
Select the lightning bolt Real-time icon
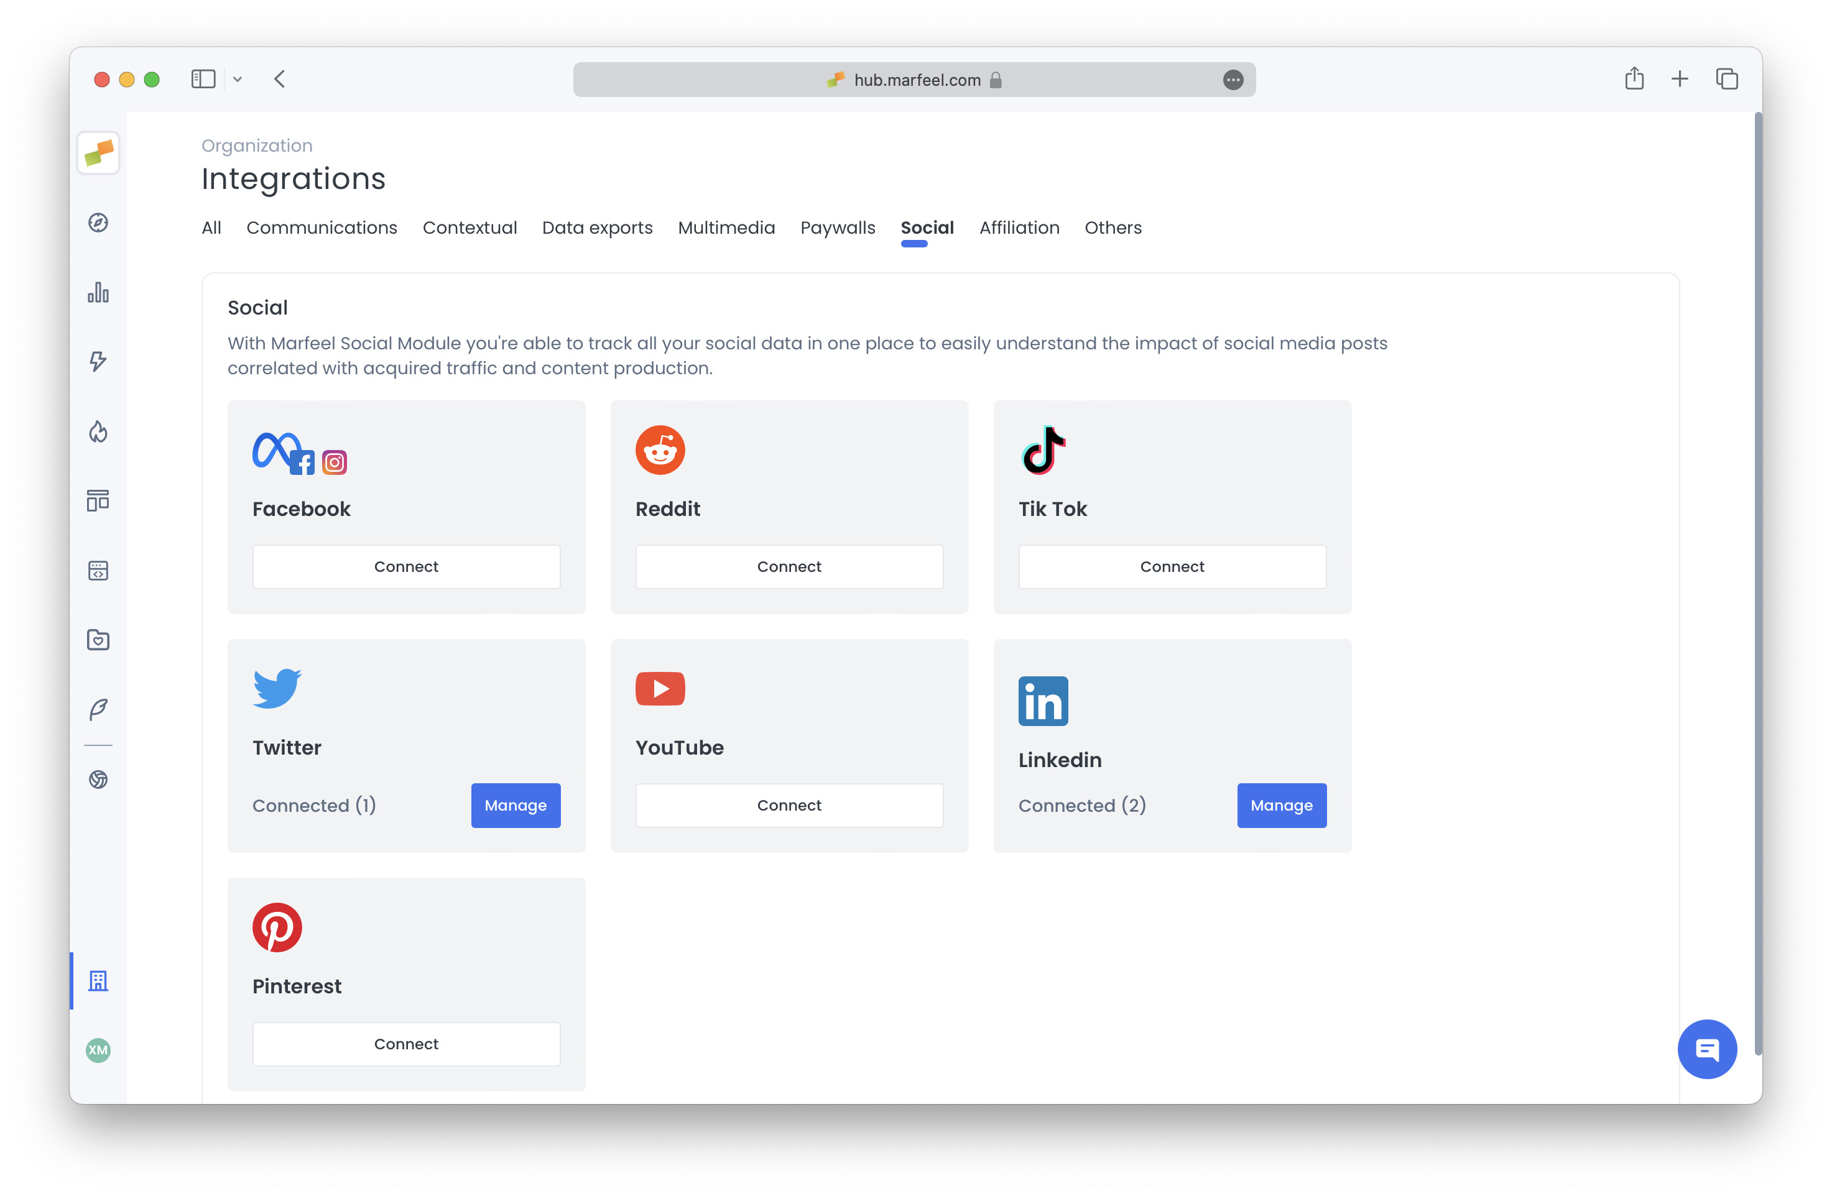98,361
